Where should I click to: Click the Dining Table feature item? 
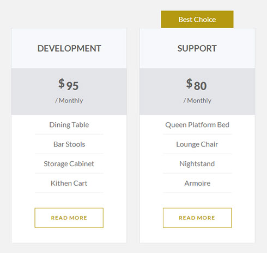pos(69,125)
